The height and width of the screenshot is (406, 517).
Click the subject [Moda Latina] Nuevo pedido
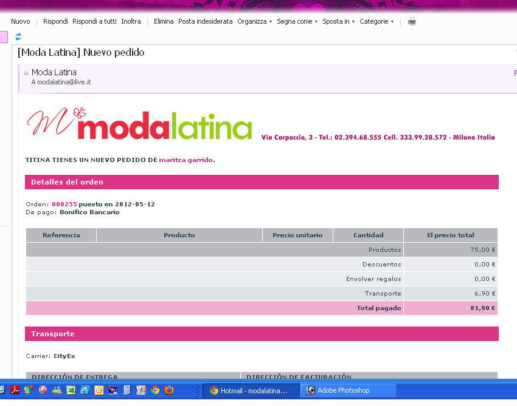coord(81,52)
